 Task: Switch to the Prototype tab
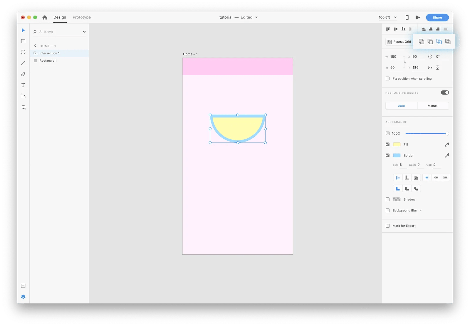[82, 17]
